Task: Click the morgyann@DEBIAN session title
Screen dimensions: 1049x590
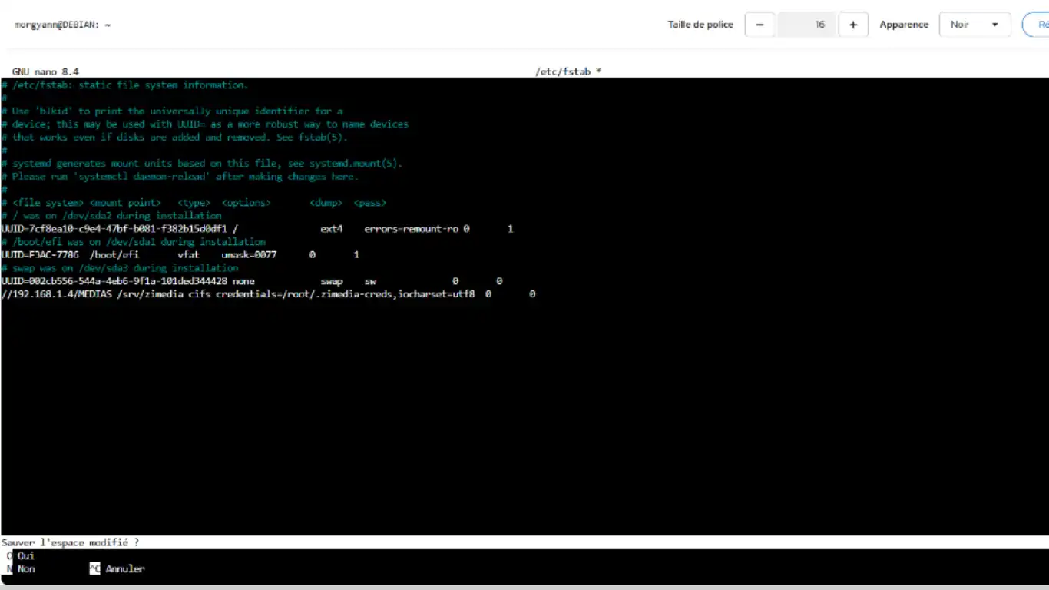Action: (x=62, y=25)
